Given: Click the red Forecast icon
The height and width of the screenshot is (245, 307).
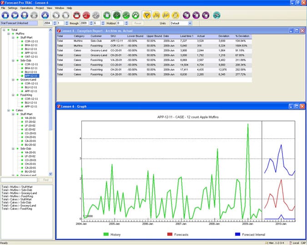Looking at the screenshot, I should click(x=86, y=15).
